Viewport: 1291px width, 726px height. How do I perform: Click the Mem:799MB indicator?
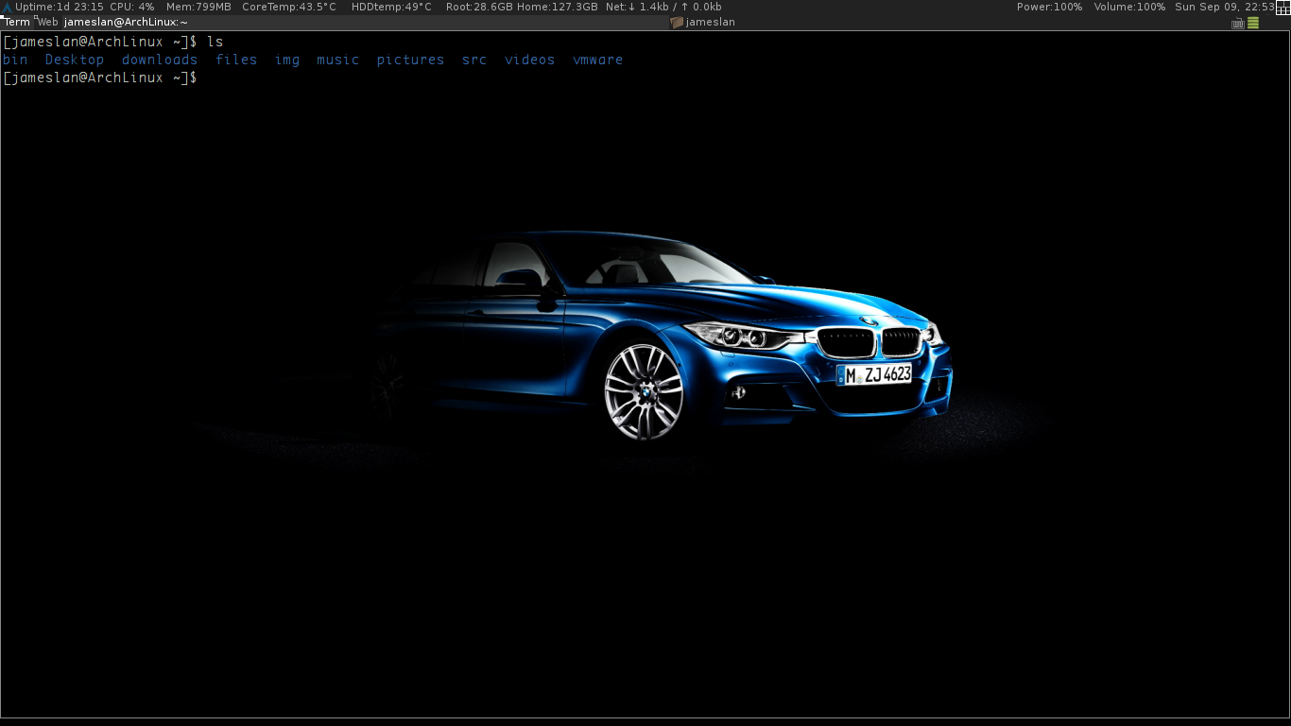(198, 7)
